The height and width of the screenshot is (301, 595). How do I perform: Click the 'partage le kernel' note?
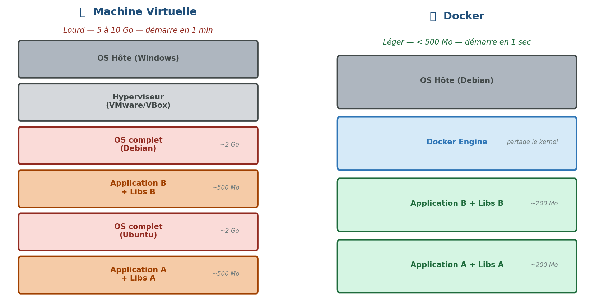point(532,142)
